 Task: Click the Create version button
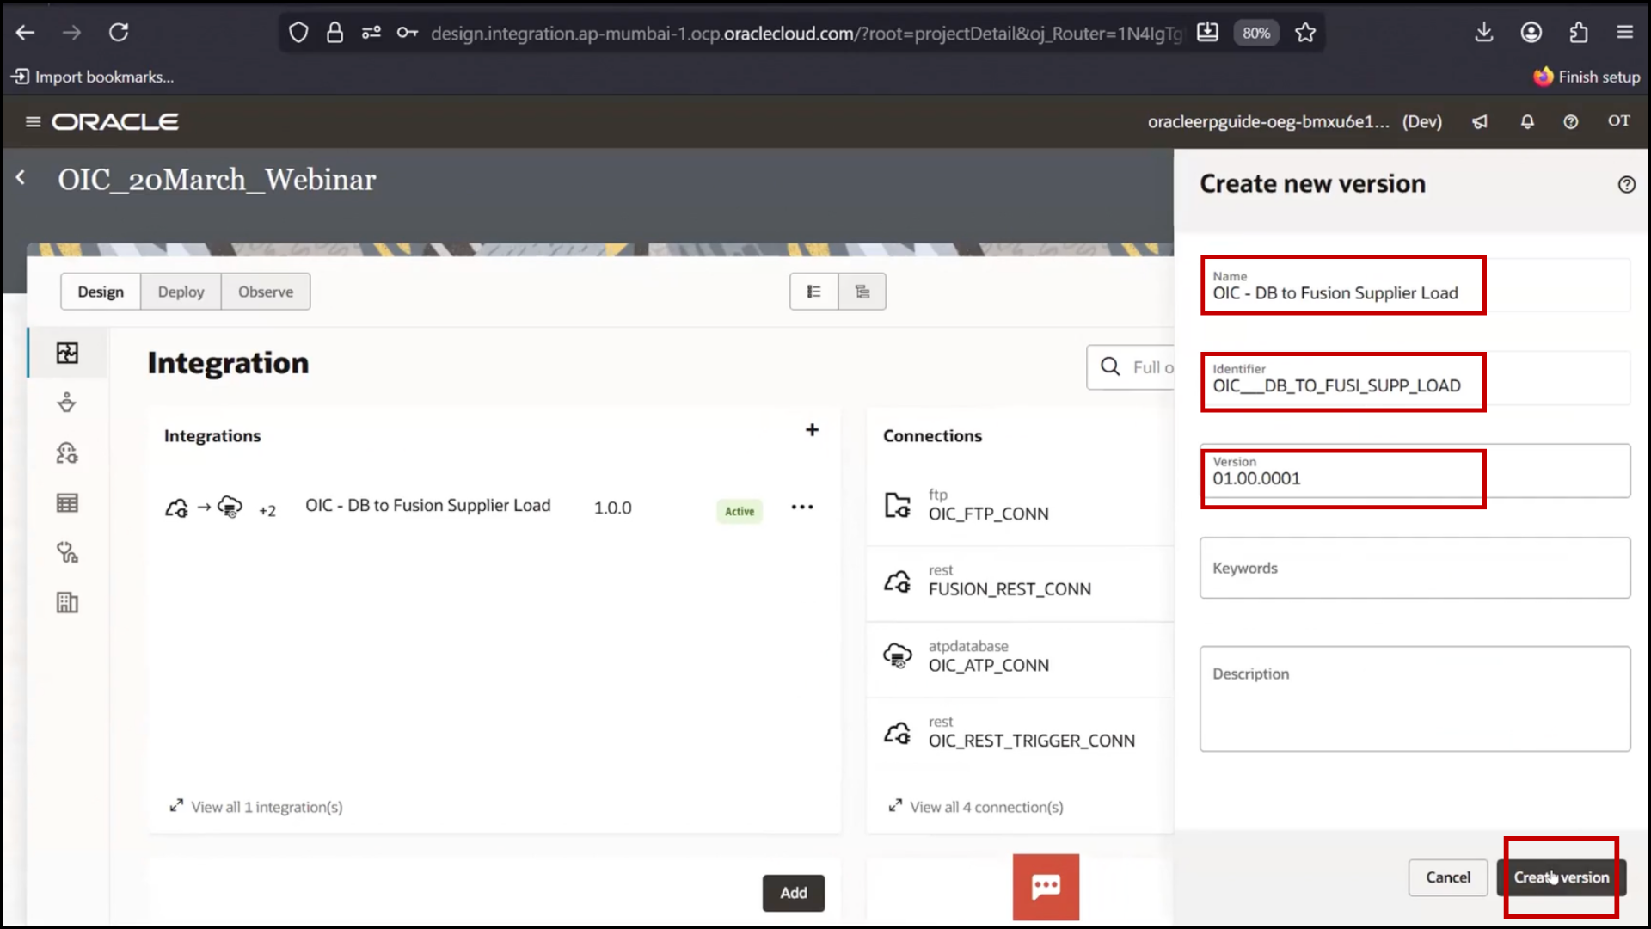(x=1561, y=877)
